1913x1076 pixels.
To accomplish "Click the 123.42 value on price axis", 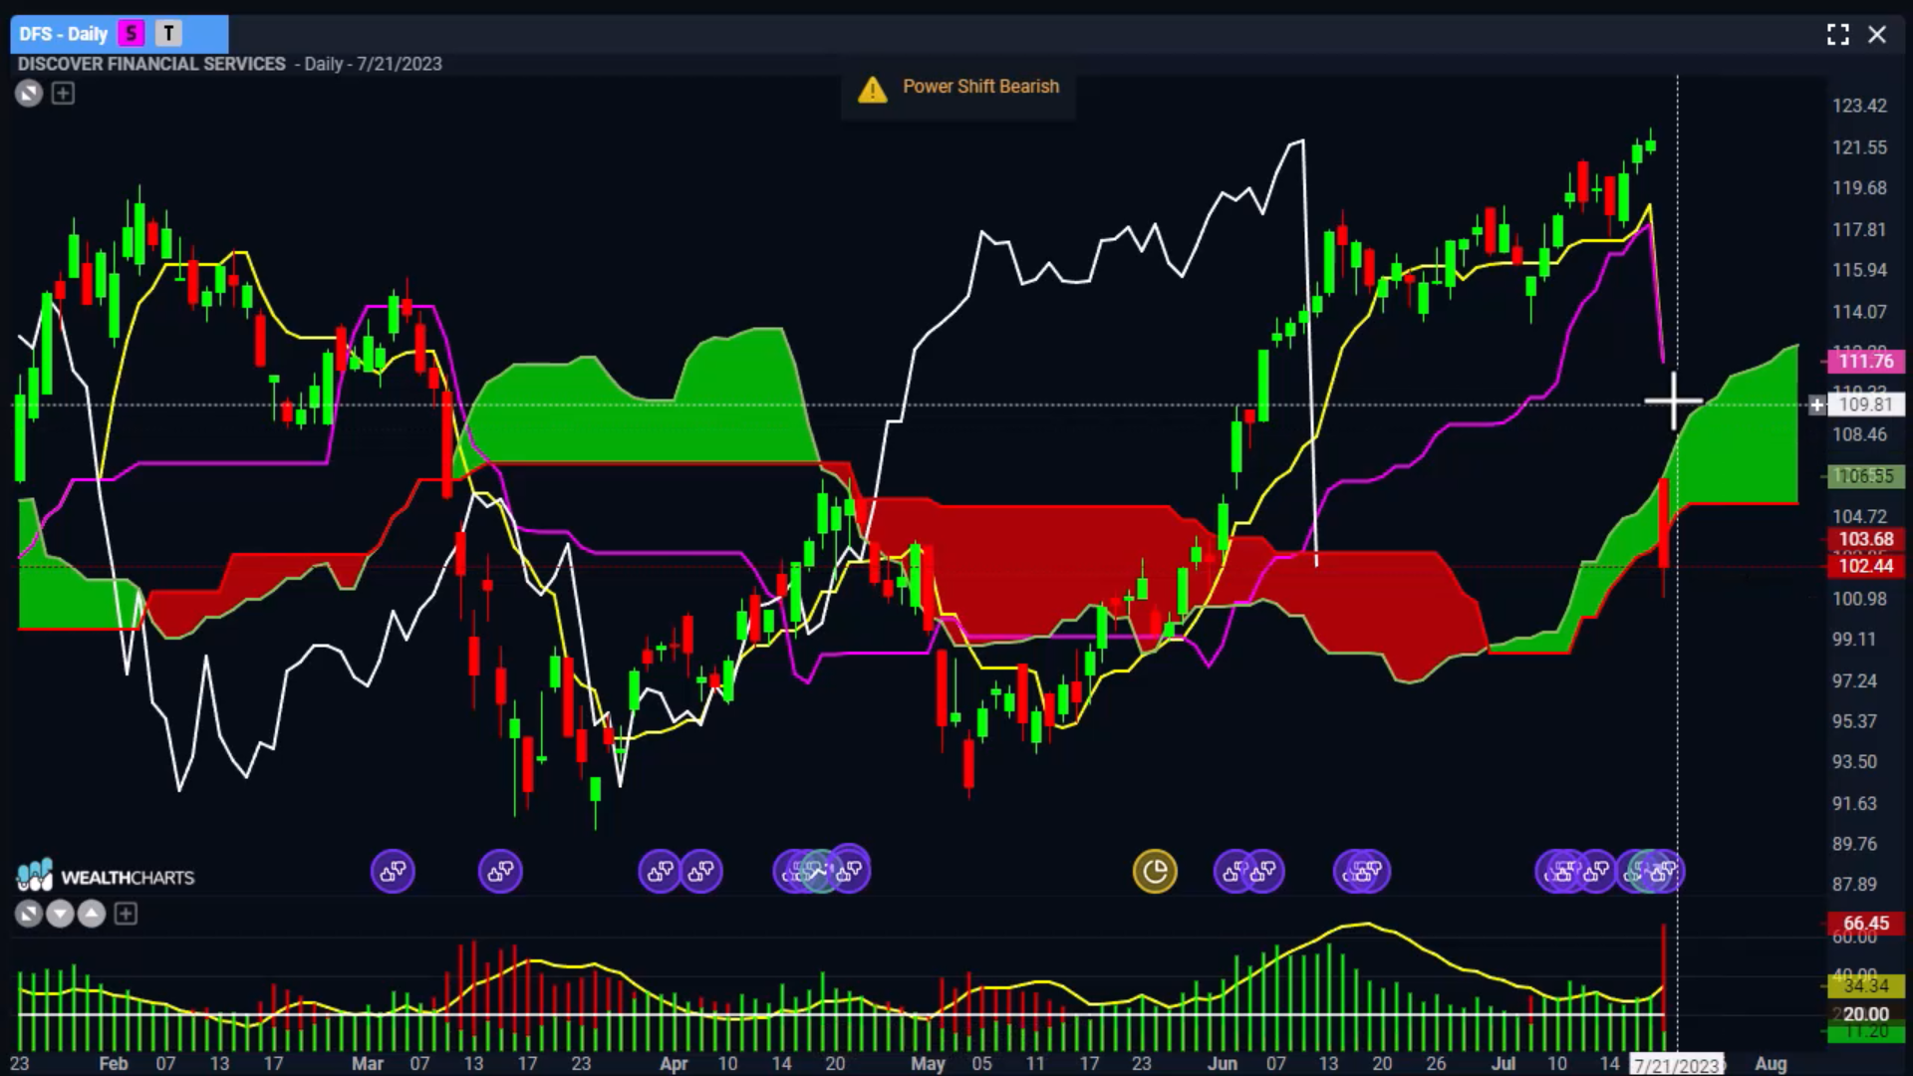I will (x=1859, y=106).
